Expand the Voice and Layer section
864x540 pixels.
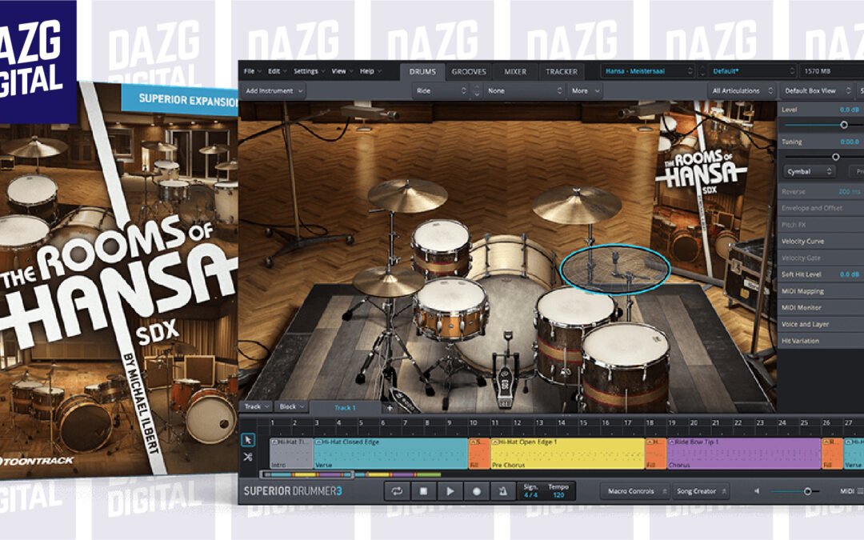(x=821, y=324)
